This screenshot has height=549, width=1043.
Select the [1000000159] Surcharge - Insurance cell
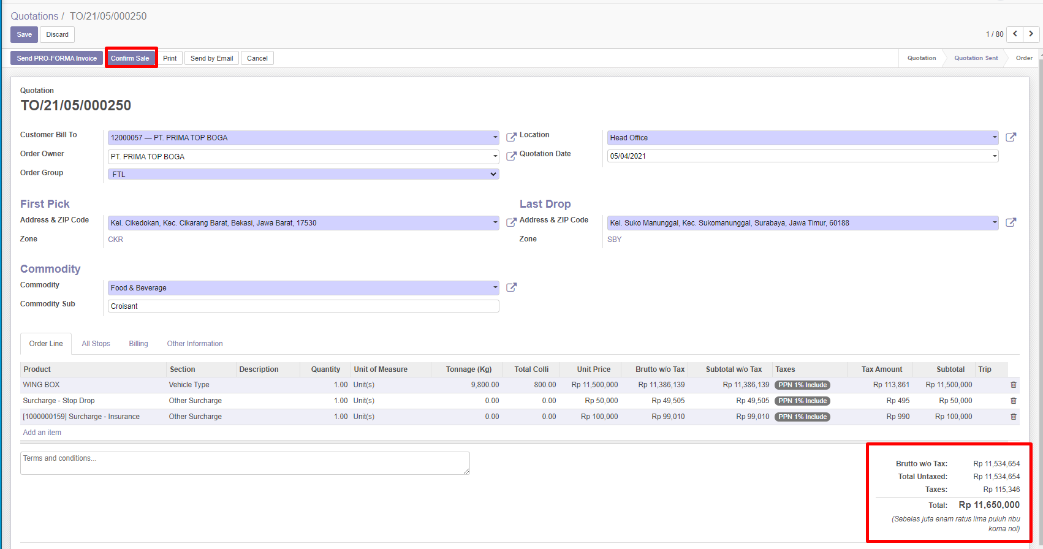point(93,417)
